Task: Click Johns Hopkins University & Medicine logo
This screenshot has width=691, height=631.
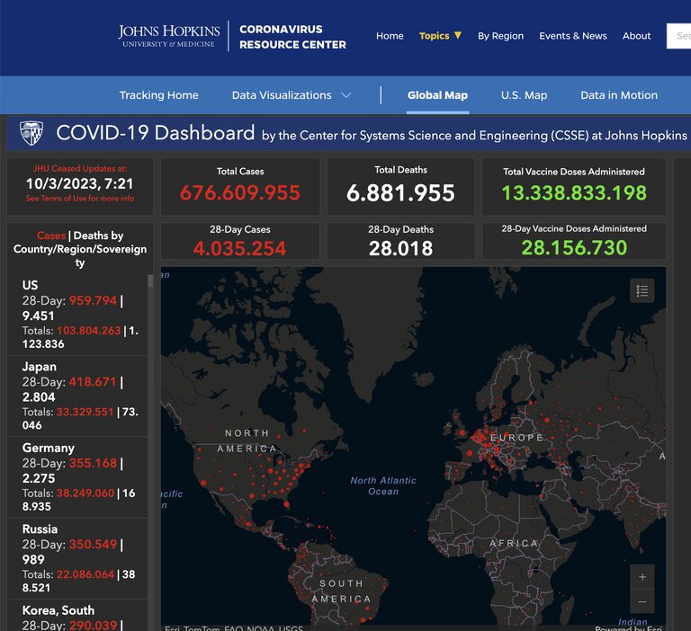Action: [x=169, y=36]
